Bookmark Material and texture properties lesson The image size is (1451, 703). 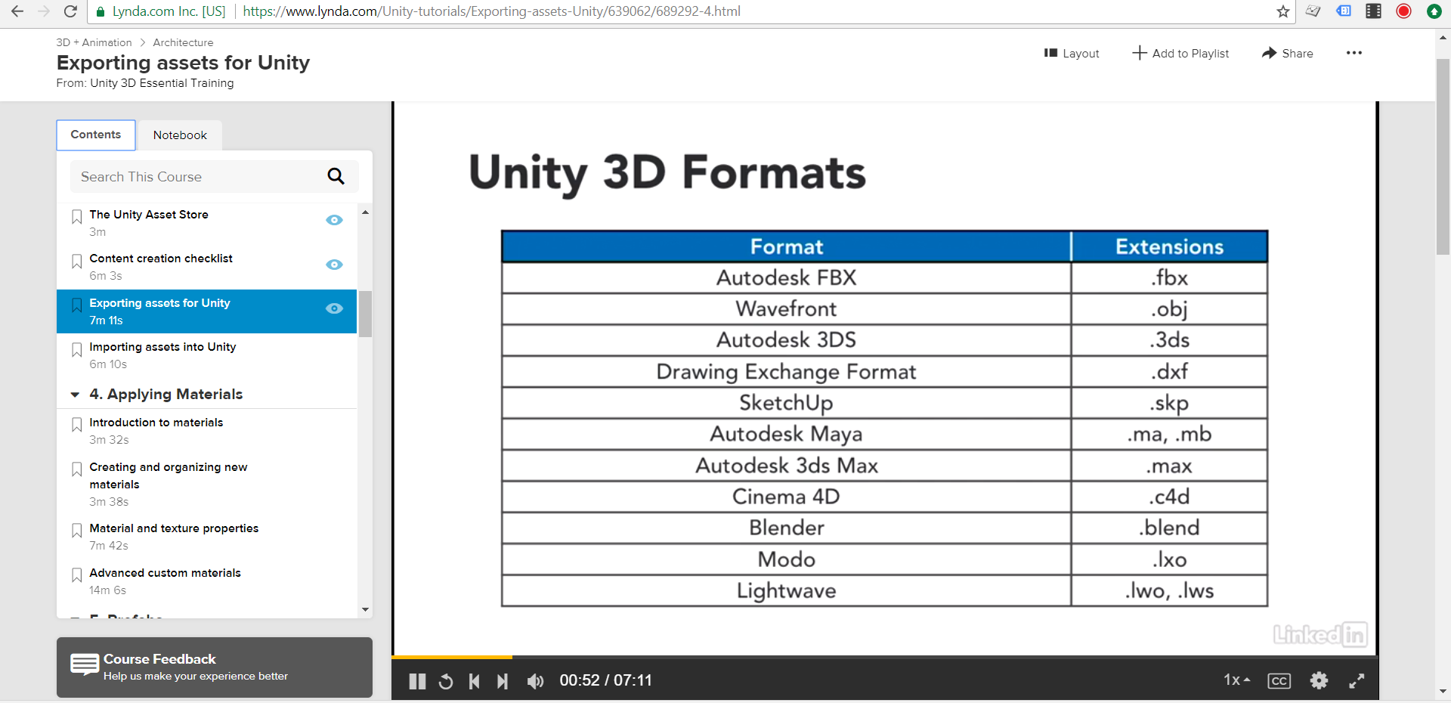point(76,531)
